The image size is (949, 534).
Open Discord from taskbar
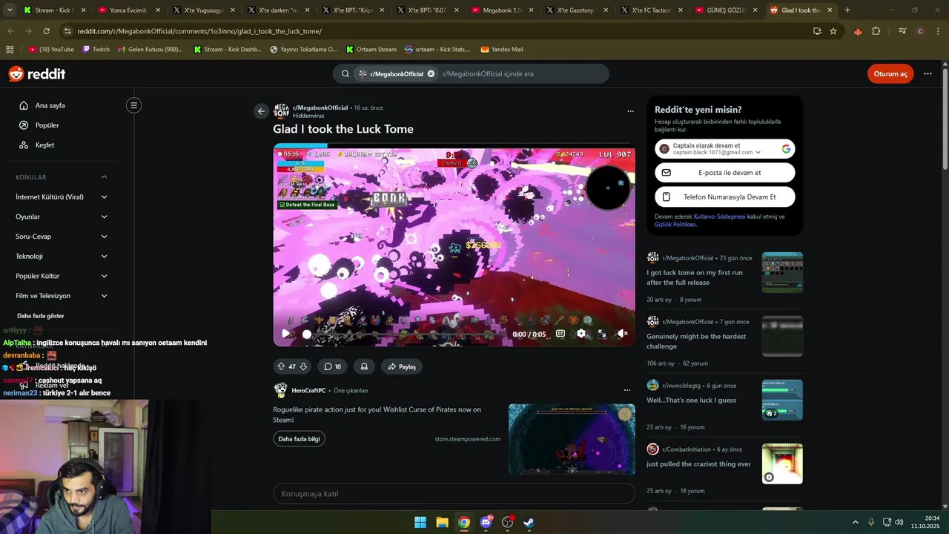point(486,522)
